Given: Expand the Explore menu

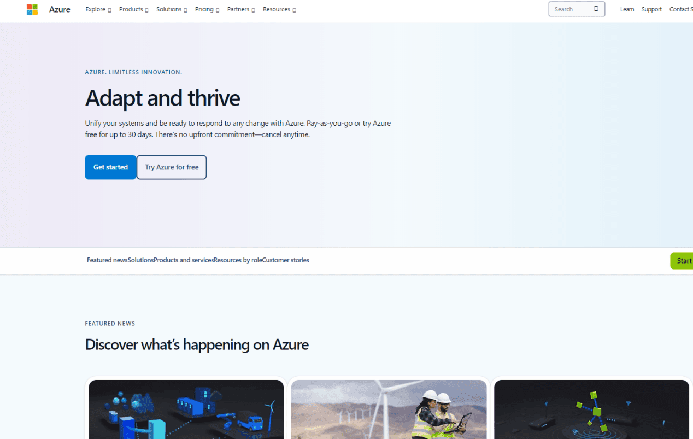Looking at the screenshot, I should (98, 9).
